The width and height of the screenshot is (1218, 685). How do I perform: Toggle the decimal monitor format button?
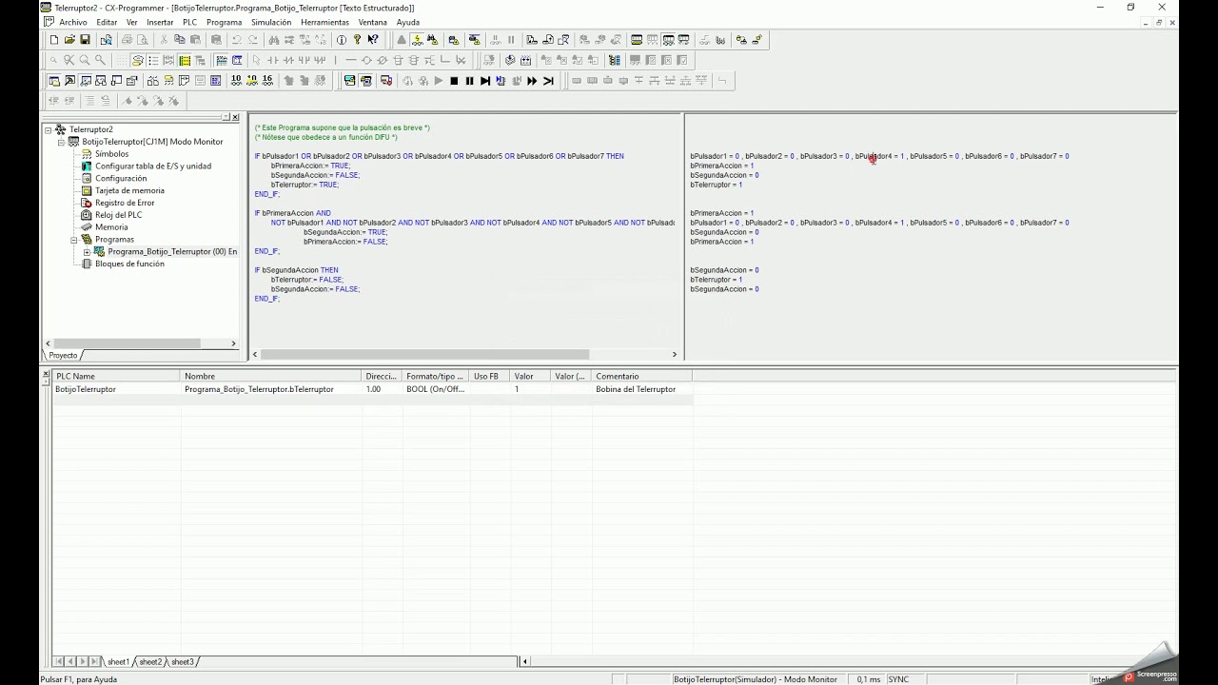click(236, 81)
